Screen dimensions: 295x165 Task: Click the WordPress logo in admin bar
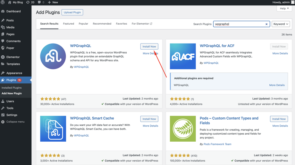click(3, 2)
